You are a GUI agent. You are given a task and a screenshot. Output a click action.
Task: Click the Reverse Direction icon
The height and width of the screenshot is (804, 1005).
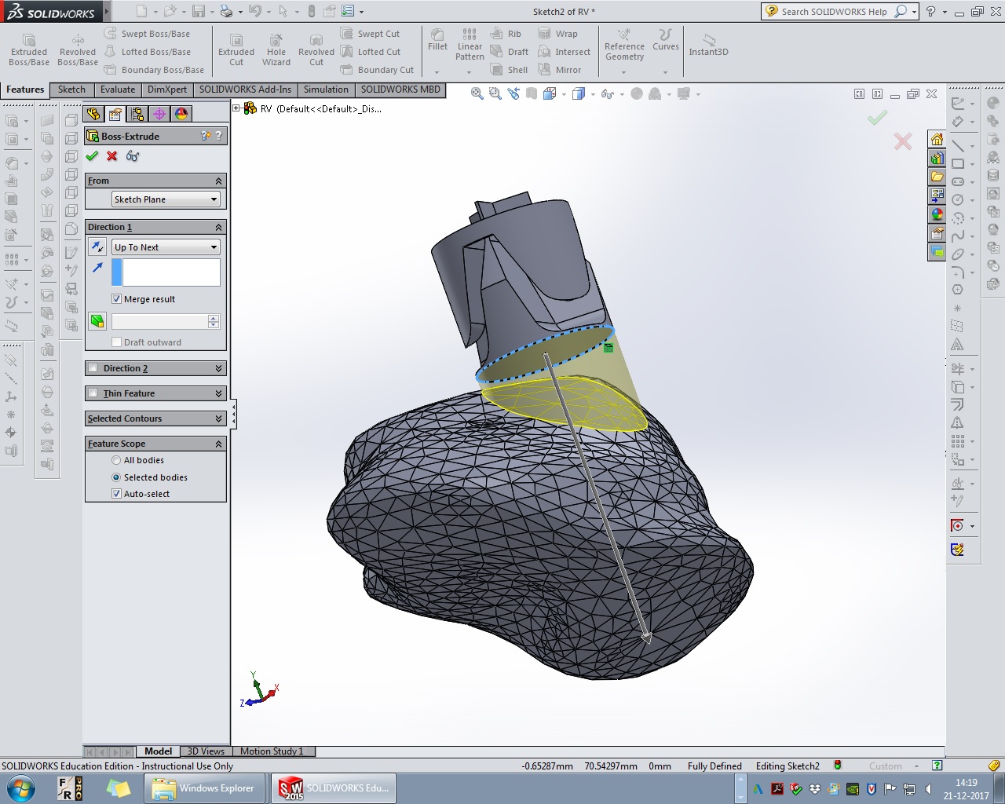[x=97, y=247]
